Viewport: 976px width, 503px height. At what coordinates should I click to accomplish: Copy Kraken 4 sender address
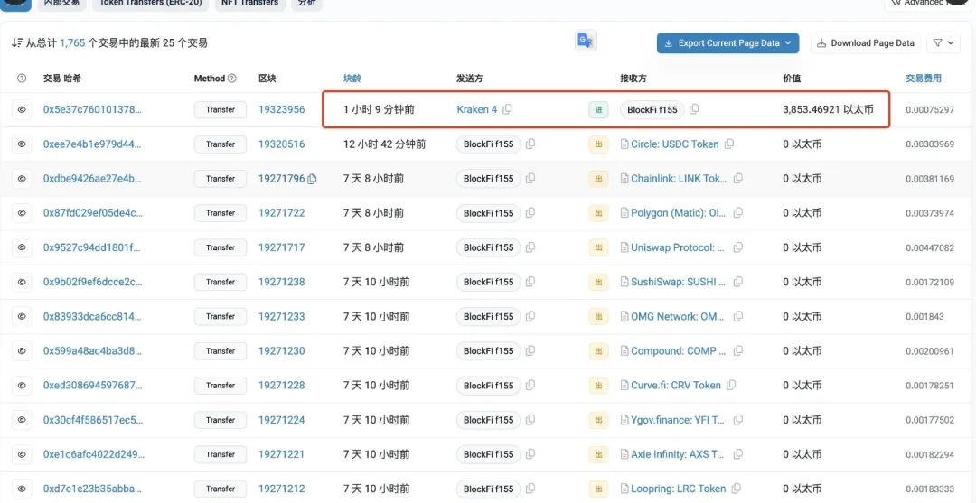pyautogui.click(x=507, y=109)
